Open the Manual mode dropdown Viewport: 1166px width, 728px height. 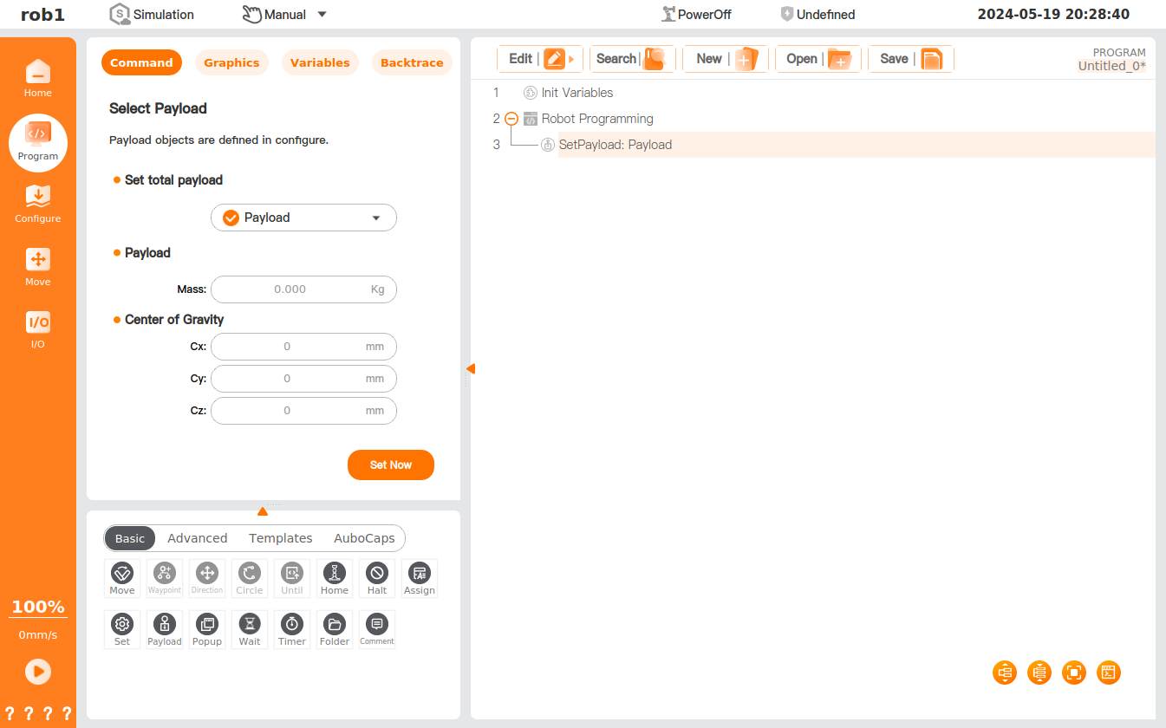(x=284, y=15)
